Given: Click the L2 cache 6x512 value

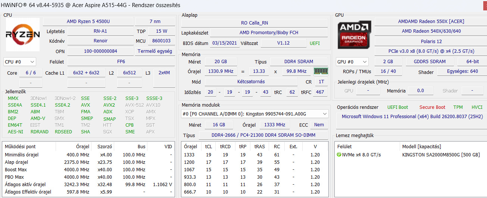Looking at the screenshot, I should 129,73.
